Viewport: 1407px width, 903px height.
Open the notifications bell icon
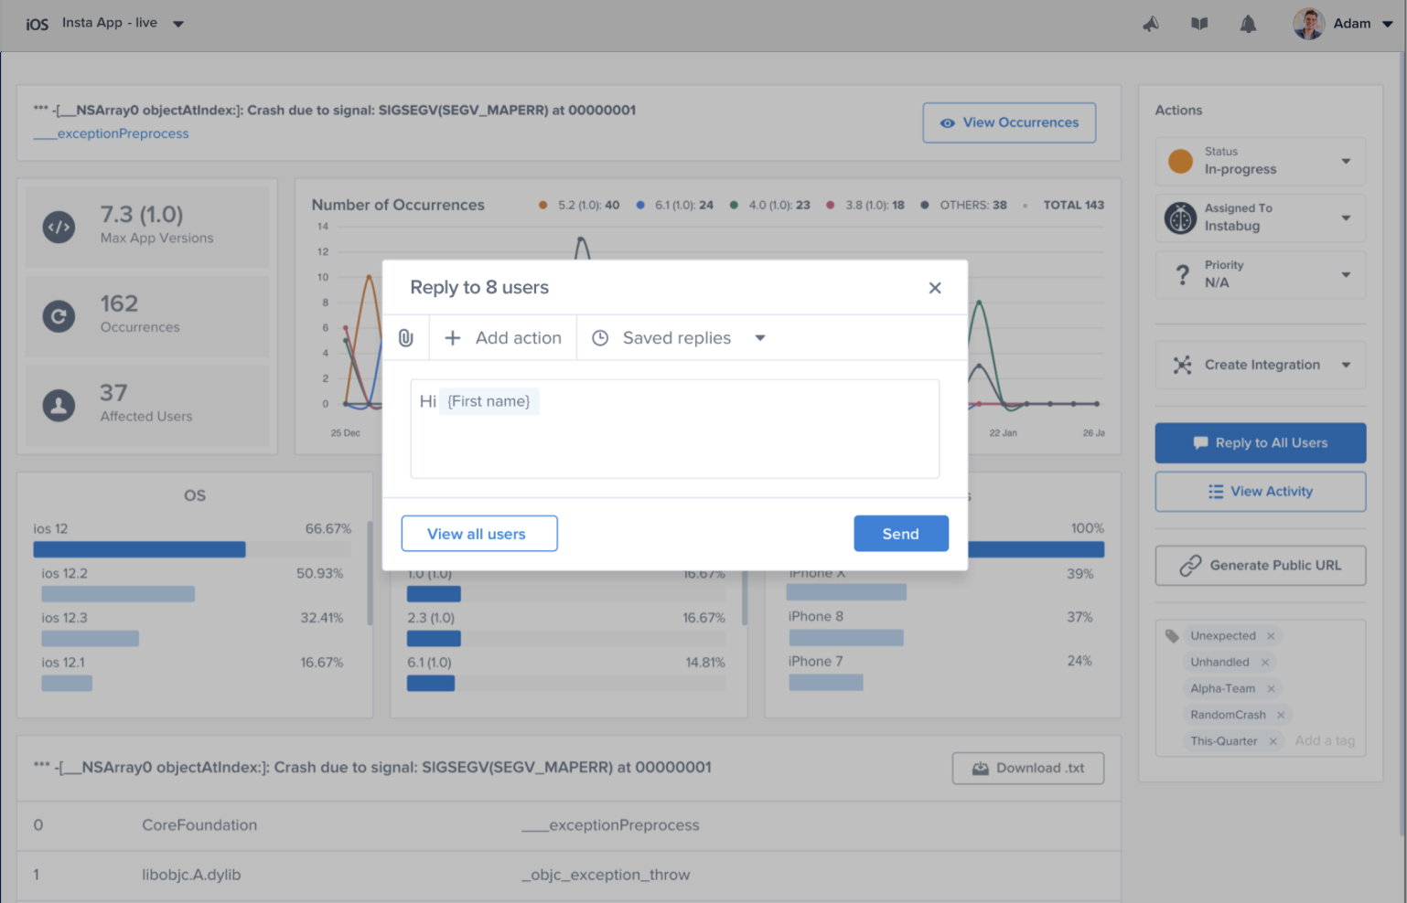tap(1248, 24)
